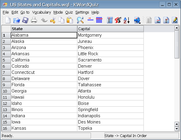Select the Arizona cell
The image size is (181, 140).
point(44,48)
